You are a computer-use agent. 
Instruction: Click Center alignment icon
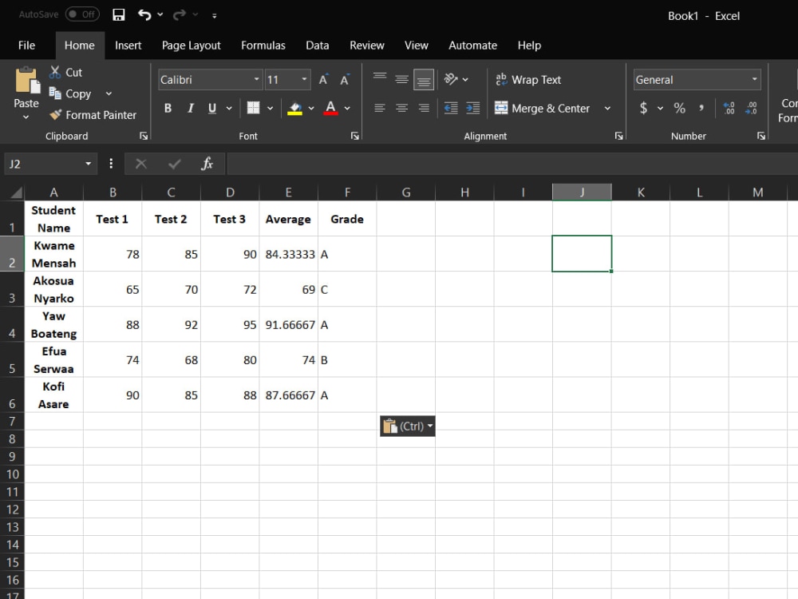point(401,108)
